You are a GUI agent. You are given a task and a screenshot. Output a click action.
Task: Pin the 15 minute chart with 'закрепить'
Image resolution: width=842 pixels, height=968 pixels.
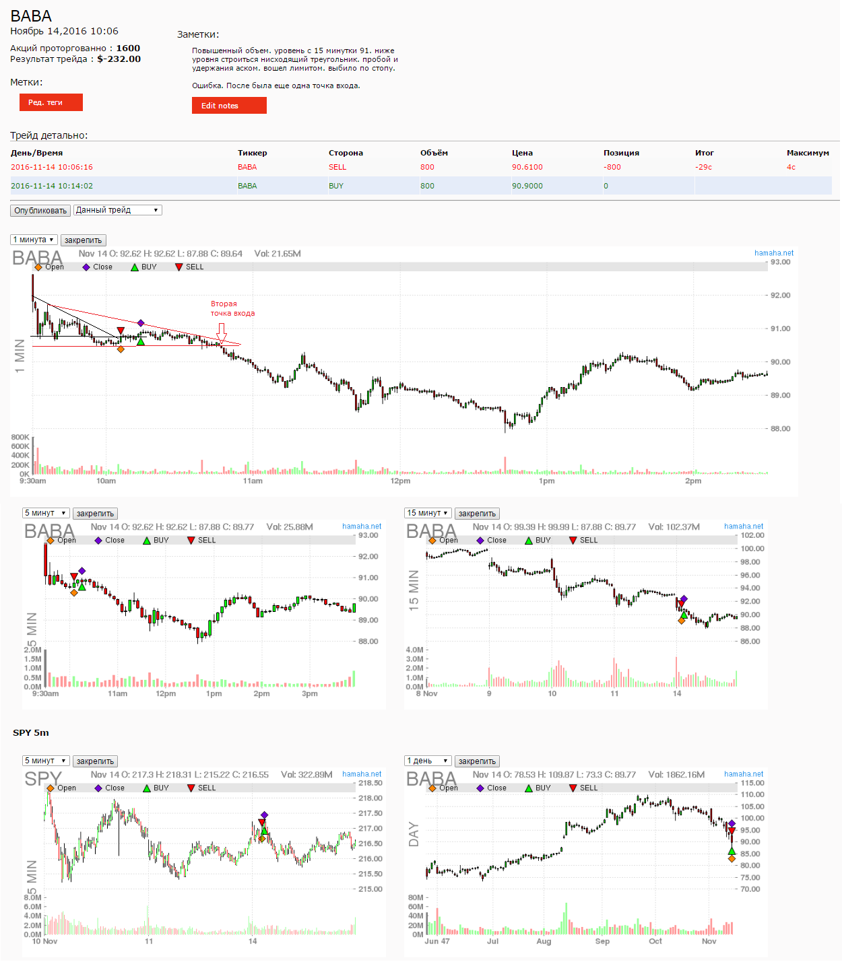pyautogui.click(x=477, y=514)
